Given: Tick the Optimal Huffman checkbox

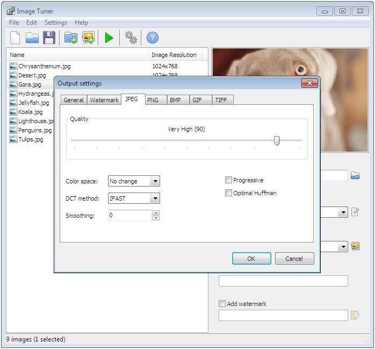Looking at the screenshot, I should (x=229, y=193).
